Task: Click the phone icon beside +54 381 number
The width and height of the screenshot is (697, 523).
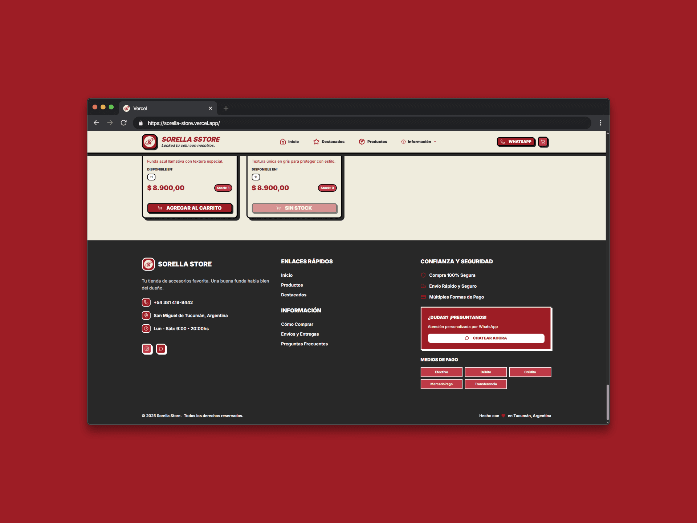Action: (x=146, y=302)
